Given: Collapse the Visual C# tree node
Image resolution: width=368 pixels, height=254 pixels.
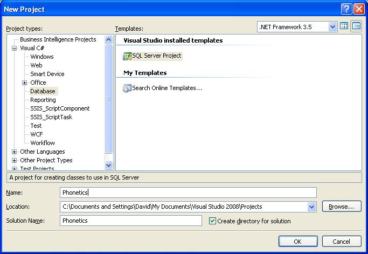Looking at the screenshot, I should click(x=15, y=48).
